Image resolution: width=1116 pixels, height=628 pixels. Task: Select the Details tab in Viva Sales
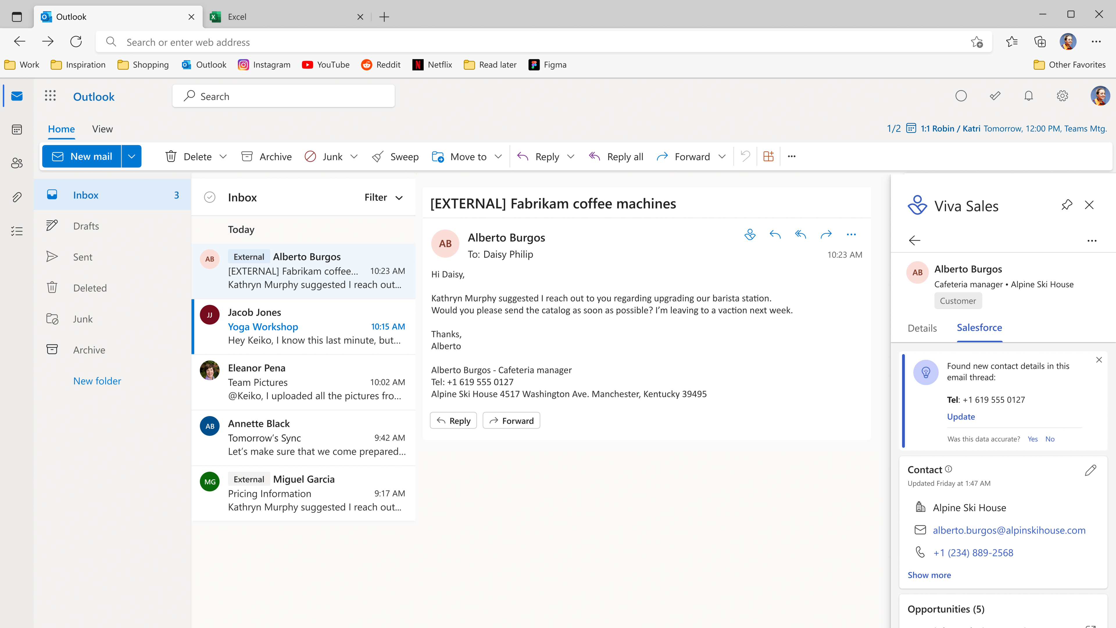[922, 328]
